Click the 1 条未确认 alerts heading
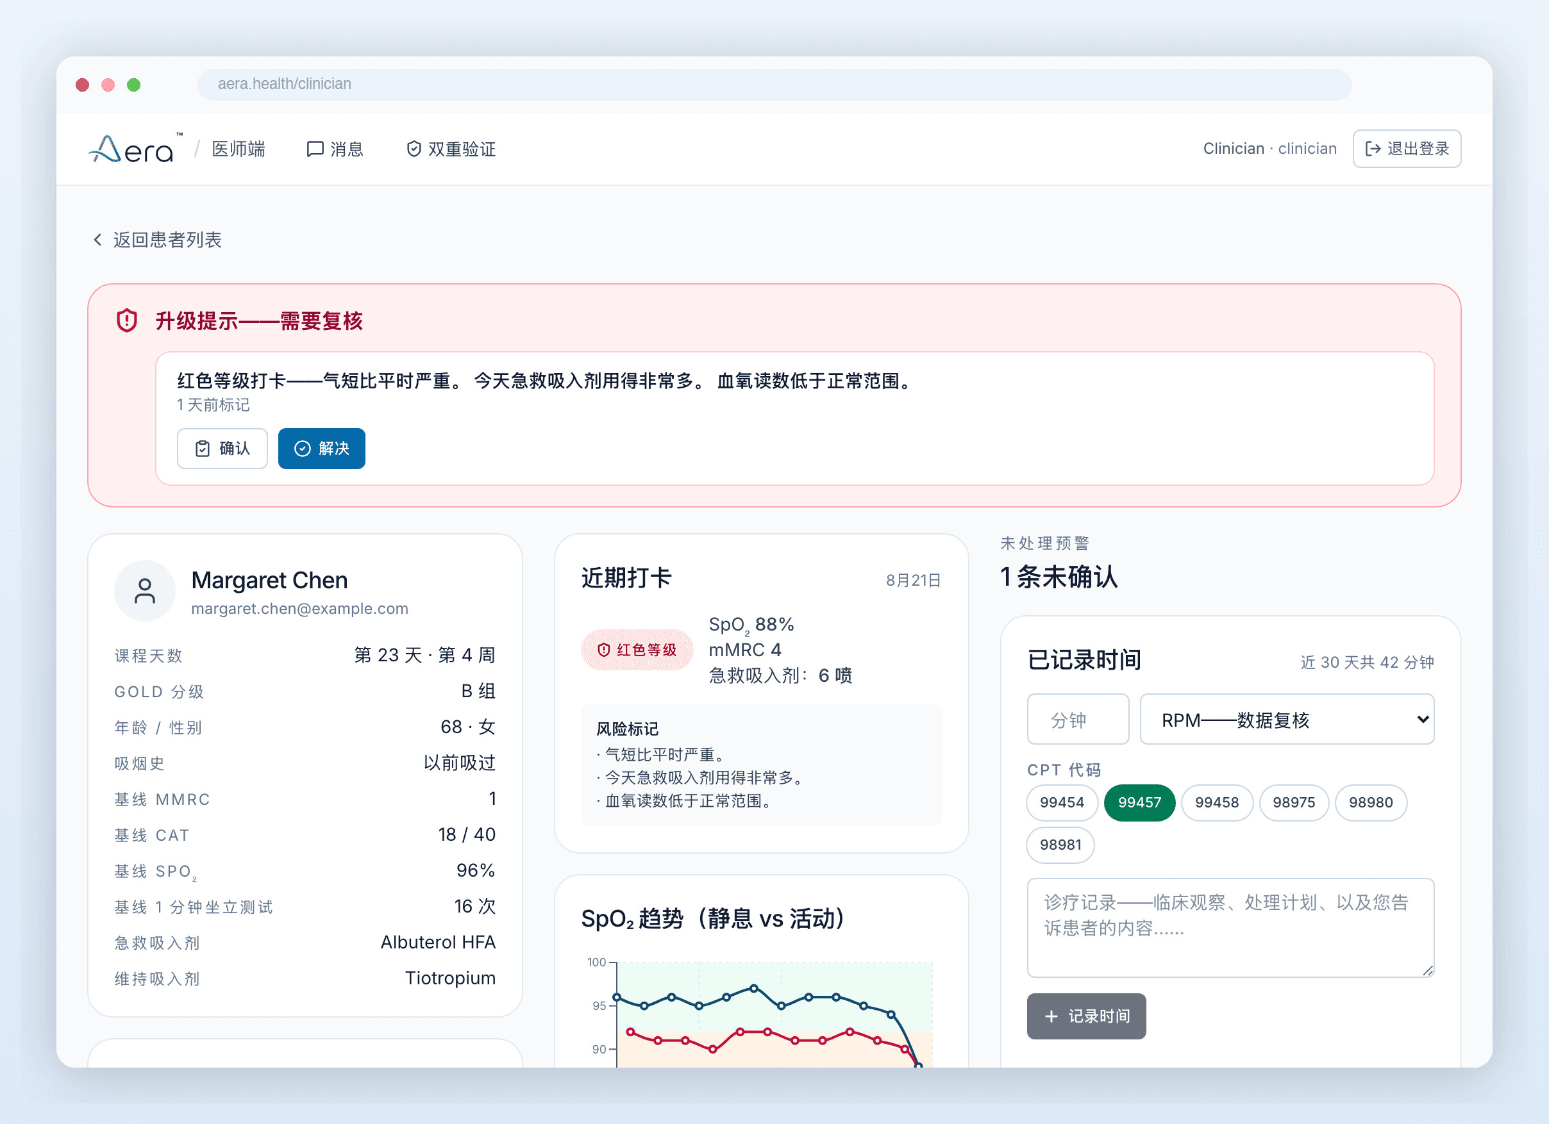The image size is (1549, 1124). tap(1059, 577)
